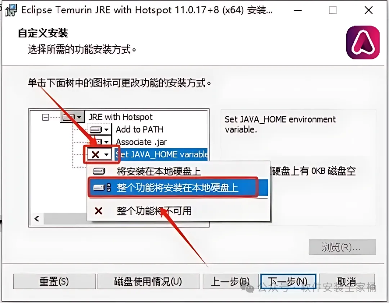Click the installer icon in title bar
Image resolution: width=389 pixels, height=303 pixels.
pos(11,10)
